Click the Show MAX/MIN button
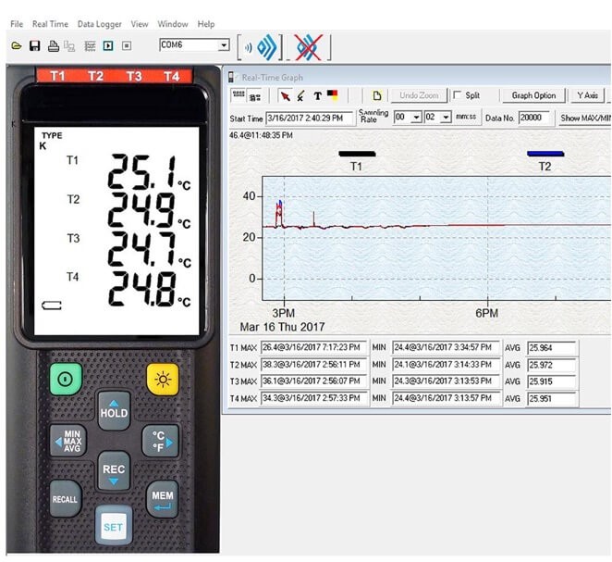The image size is (612, 562). [585, 118]
